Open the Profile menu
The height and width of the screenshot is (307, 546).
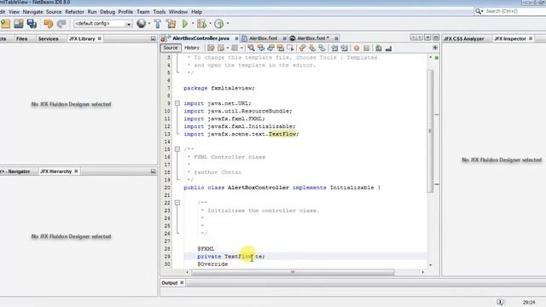125,12
